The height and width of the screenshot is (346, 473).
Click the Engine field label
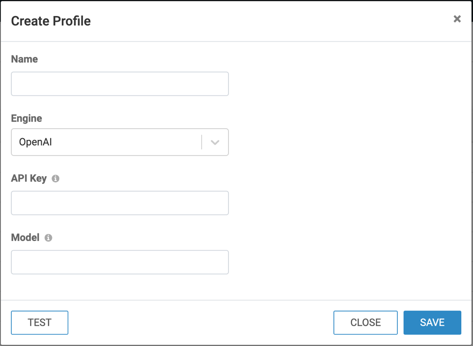26,118
